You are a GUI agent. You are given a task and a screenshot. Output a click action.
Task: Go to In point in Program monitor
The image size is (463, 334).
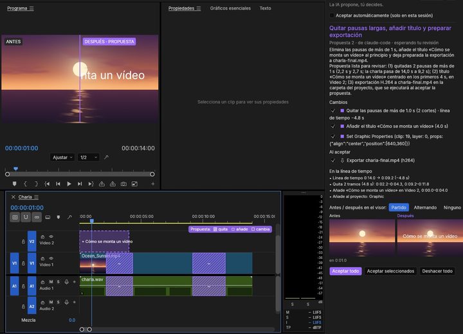47,184
